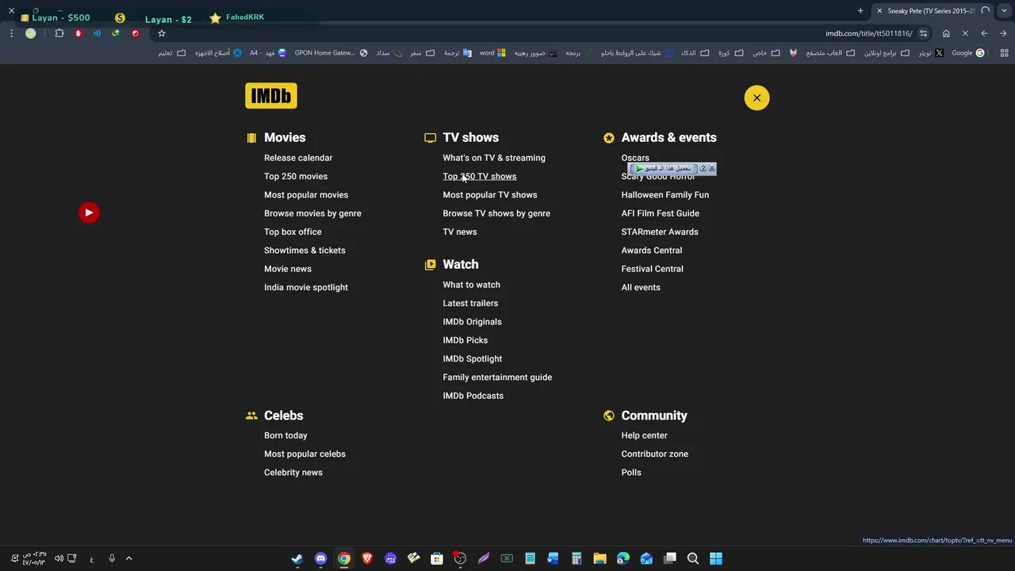Open File Explorer from the taskbar

coord(599,558)
